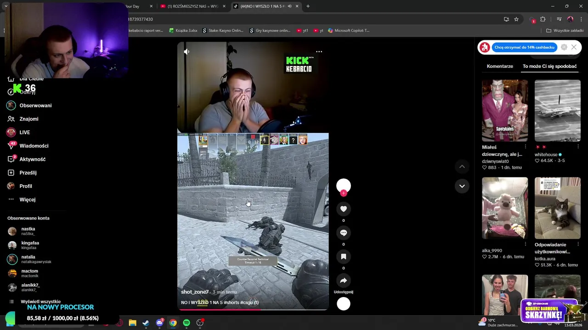Open options for the alka_9990 video
This screenshot has height=330, width=588.
coord(526,244)
